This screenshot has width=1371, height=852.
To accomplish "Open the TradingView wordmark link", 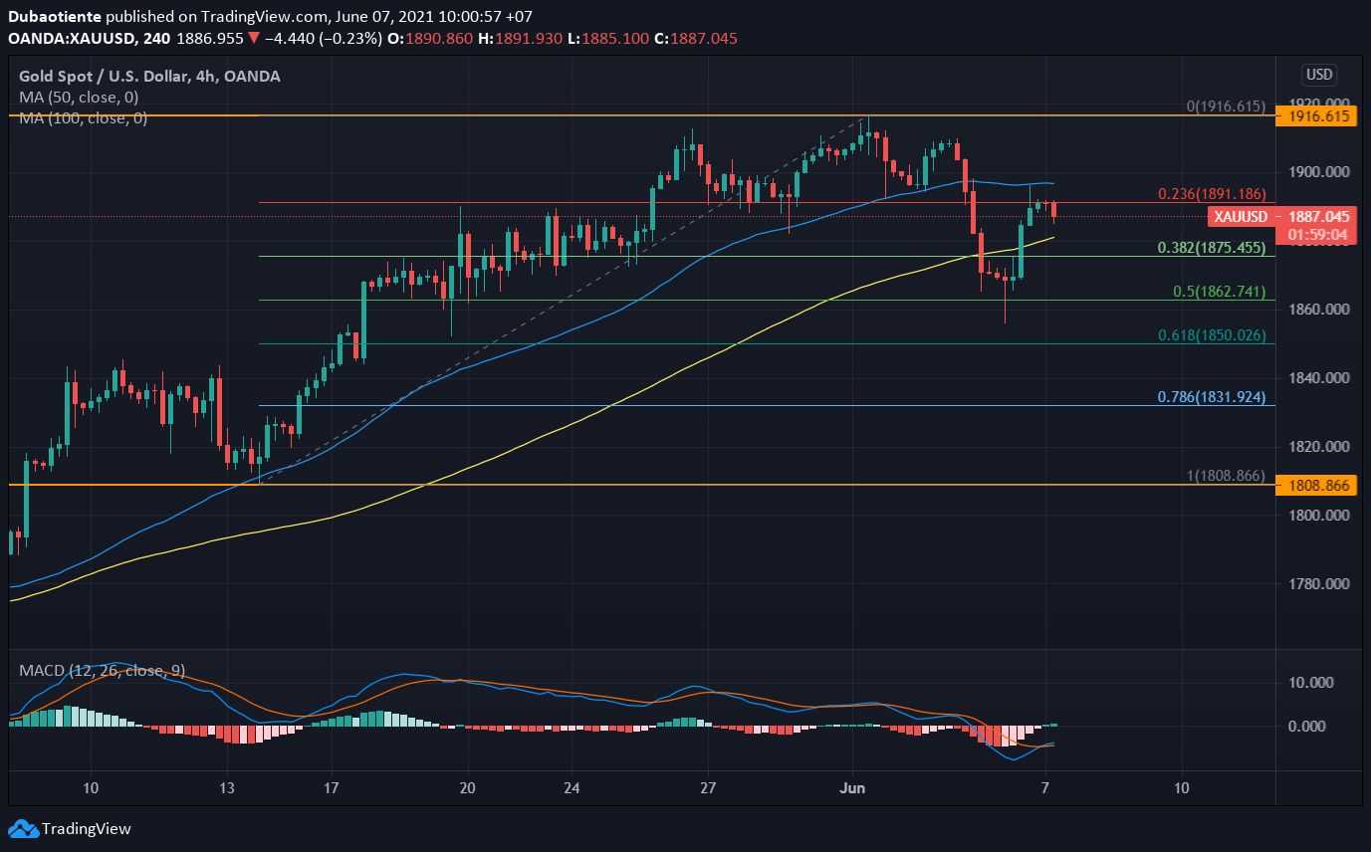I will [x=87, y=828].
